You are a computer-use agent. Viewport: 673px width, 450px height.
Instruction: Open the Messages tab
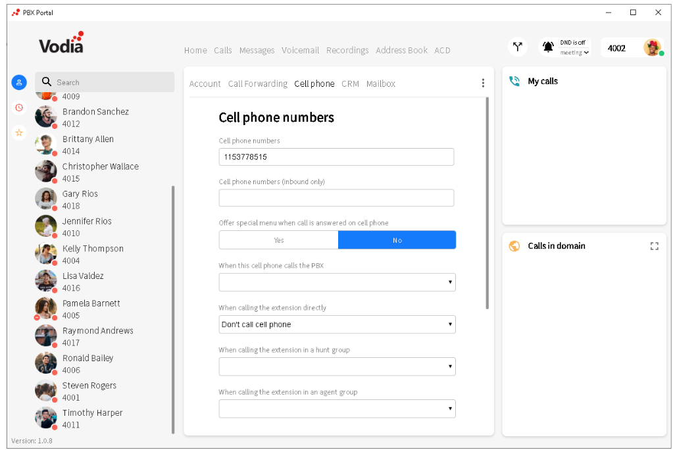tap(257, 50)
